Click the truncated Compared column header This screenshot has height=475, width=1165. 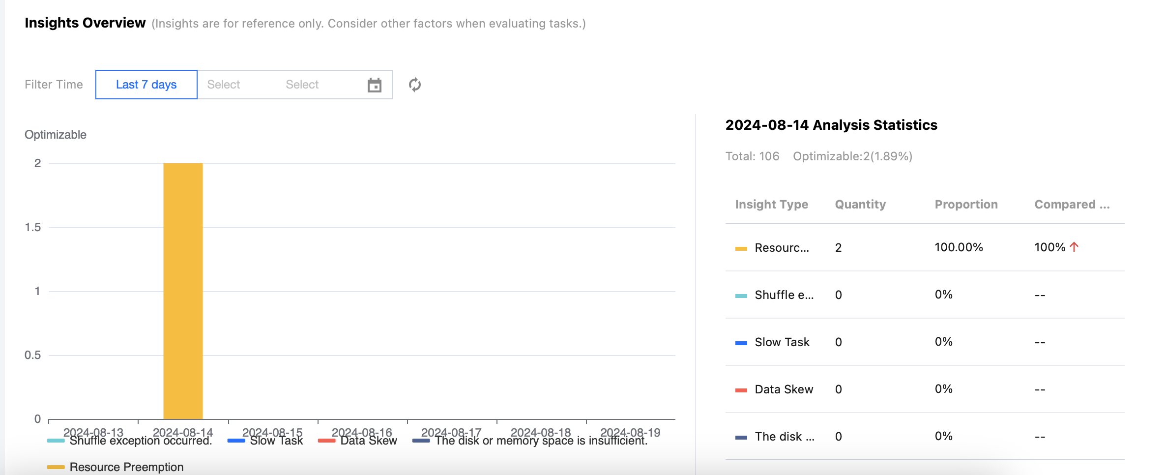(x=1072, y=205)
